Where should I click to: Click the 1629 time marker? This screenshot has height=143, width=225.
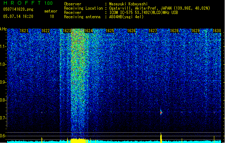[x=195, y=31]
